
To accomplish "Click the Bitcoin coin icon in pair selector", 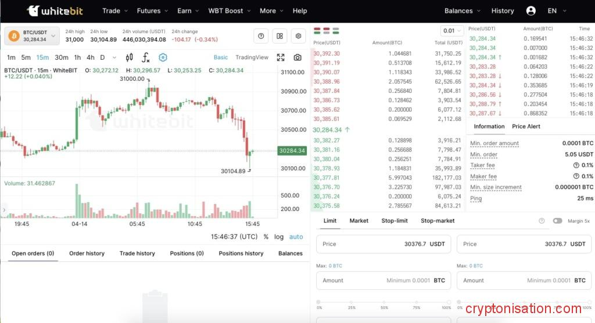I will [x=14, y=36].
